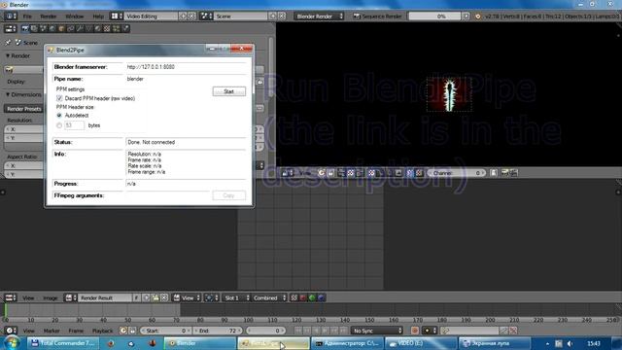This screenshot has height=350, width=622.
Task: Select the Object properties tab icon
Action: [61, 28]
